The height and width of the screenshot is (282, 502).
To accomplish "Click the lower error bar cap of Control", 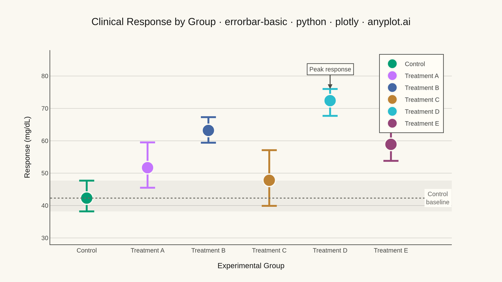I will (x=87, y=211).
